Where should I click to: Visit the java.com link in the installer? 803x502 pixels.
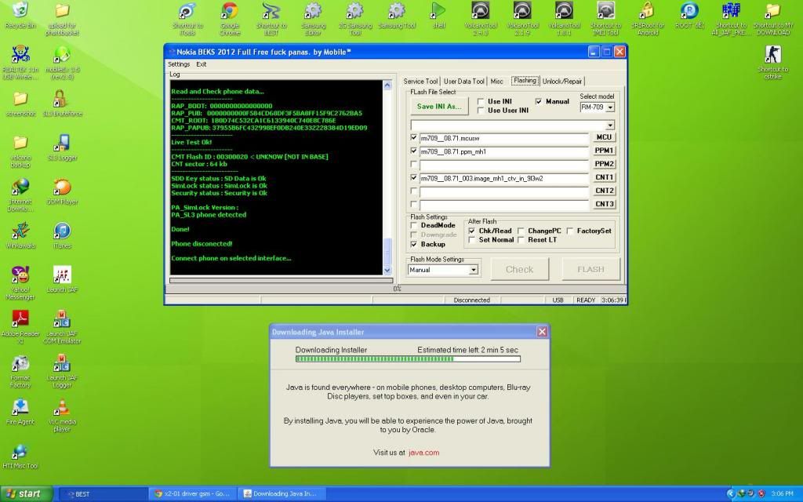click(423, 453)
